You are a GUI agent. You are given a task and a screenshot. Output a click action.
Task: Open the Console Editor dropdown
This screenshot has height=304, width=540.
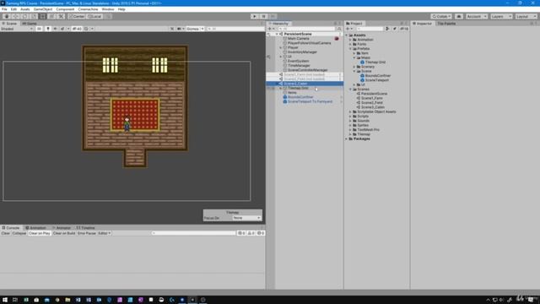click(x=105, y=233)
